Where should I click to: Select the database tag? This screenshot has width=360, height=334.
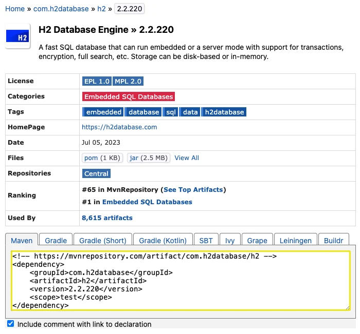143,112
